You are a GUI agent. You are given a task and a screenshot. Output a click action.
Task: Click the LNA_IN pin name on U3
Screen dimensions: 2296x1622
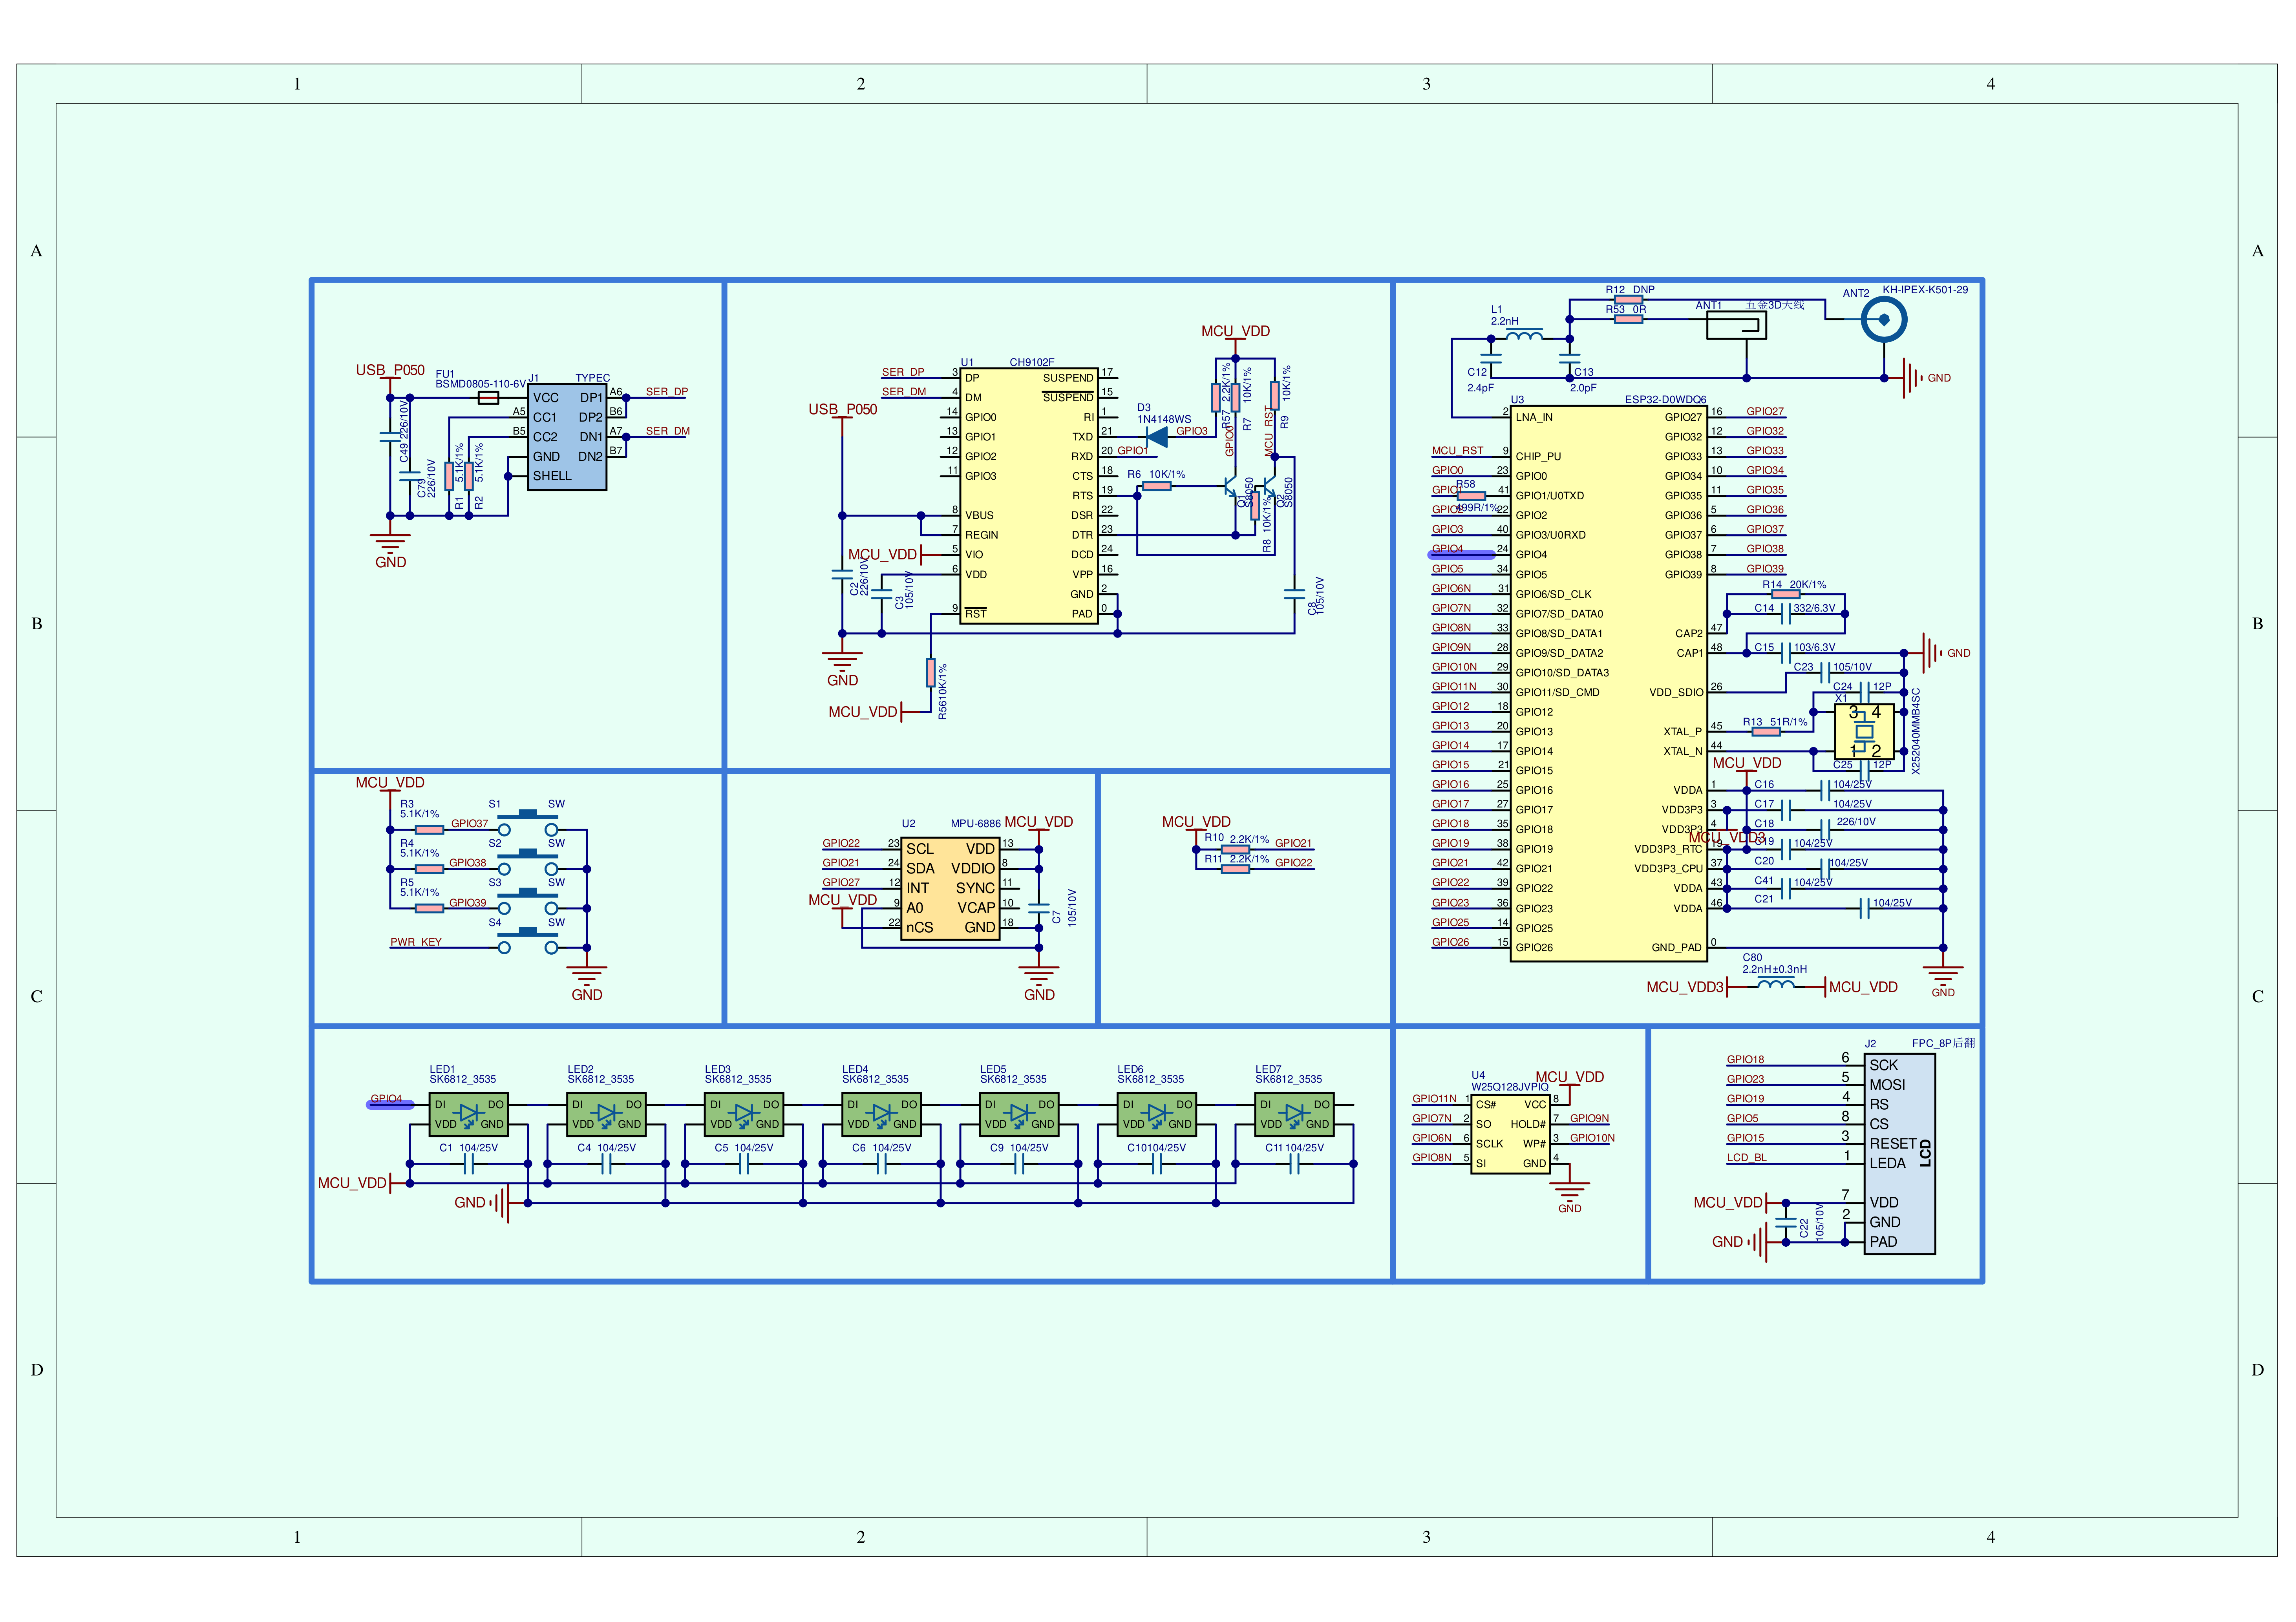1534,418
